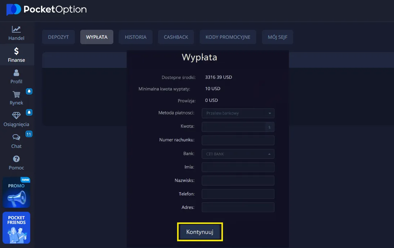The width and height of the screenshot is (394, 248).
Task: Open the Pomoc question mark icon
Action: (16, 159)
